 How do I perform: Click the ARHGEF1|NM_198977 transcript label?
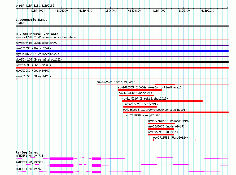[x=29, y=162]
